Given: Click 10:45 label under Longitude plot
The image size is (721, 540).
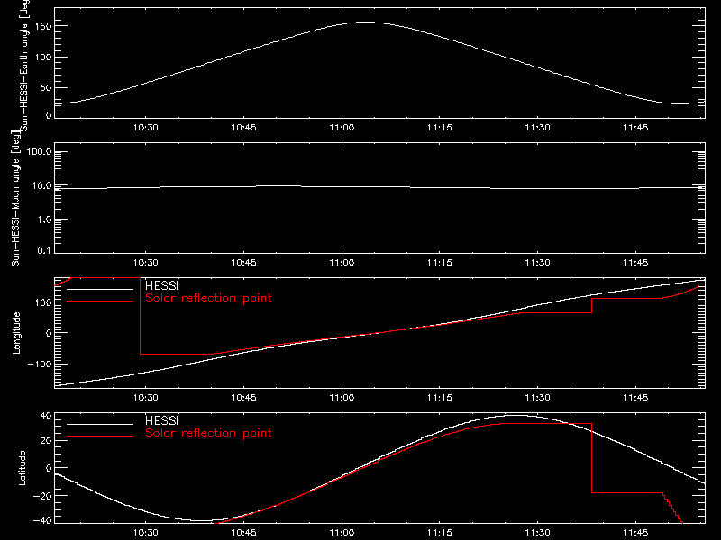Looking at the screenshot, I should (243, 398).
